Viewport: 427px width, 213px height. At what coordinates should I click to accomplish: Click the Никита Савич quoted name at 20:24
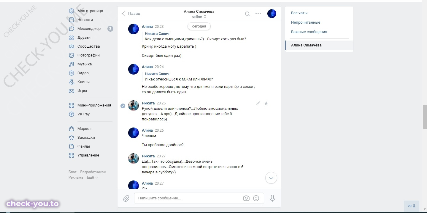pyautogui.click(x=157, y=74)
